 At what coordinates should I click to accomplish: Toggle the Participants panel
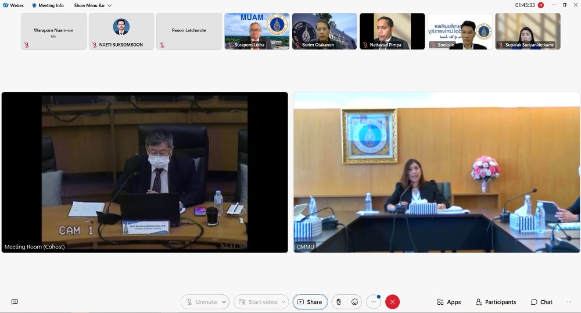(x=496, y=302)
